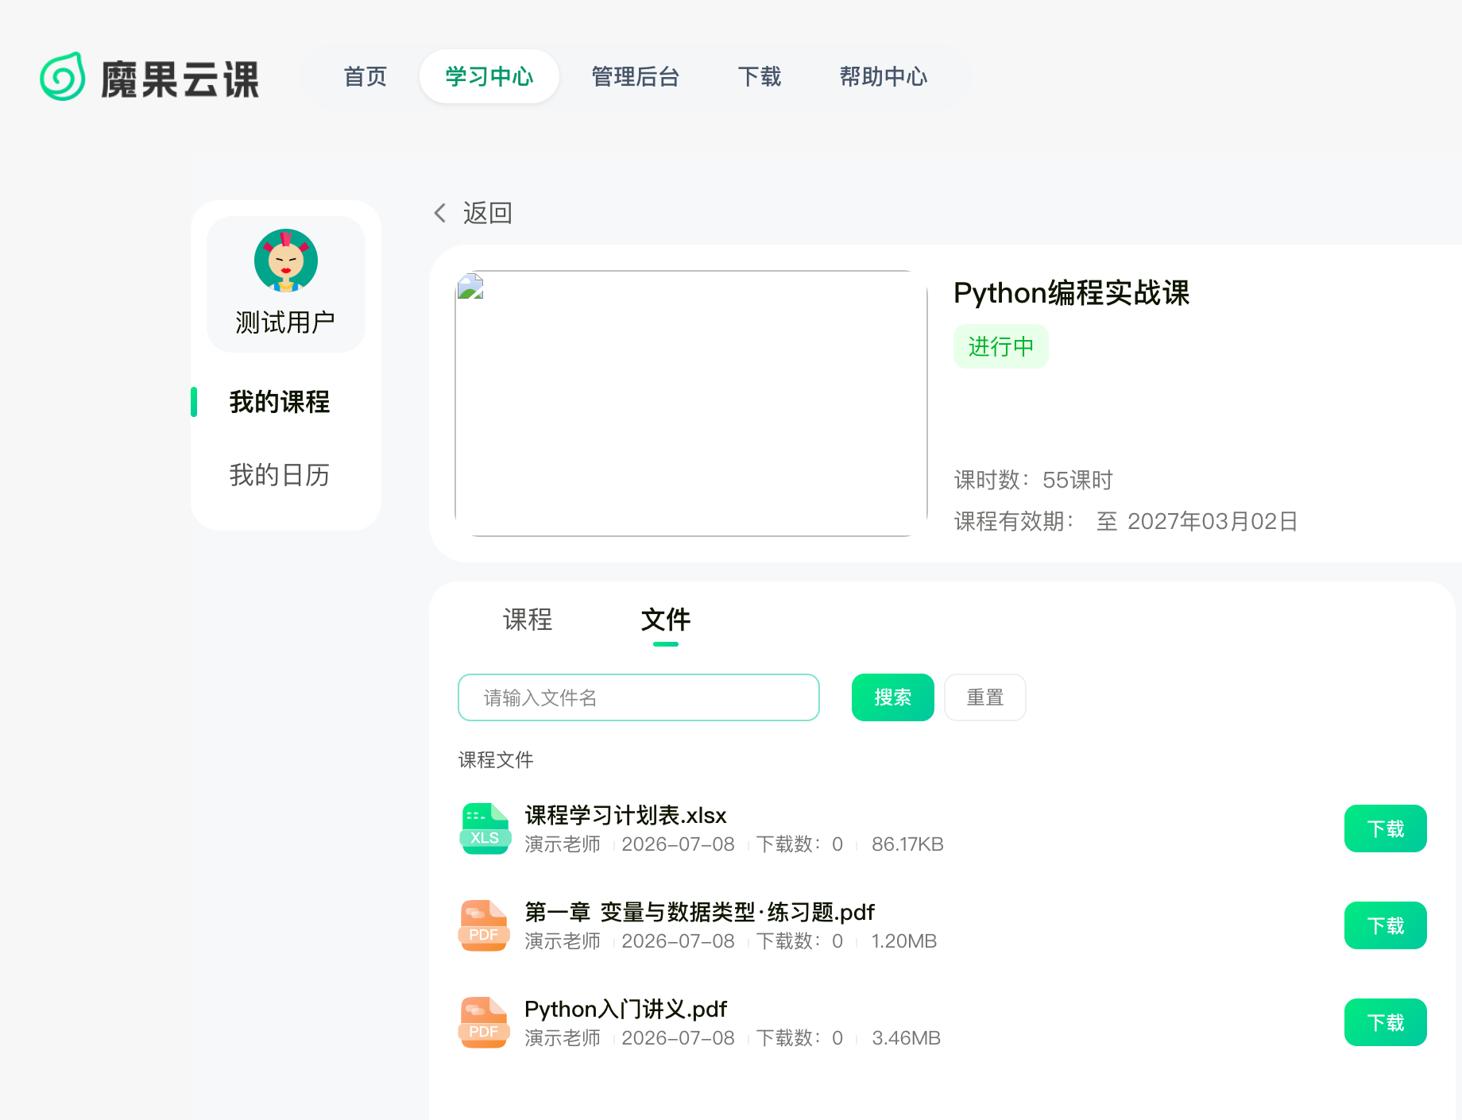1462x1120 pixels.
Task: Click the 魔果云课 brand name text
Action: click(180, 79)
